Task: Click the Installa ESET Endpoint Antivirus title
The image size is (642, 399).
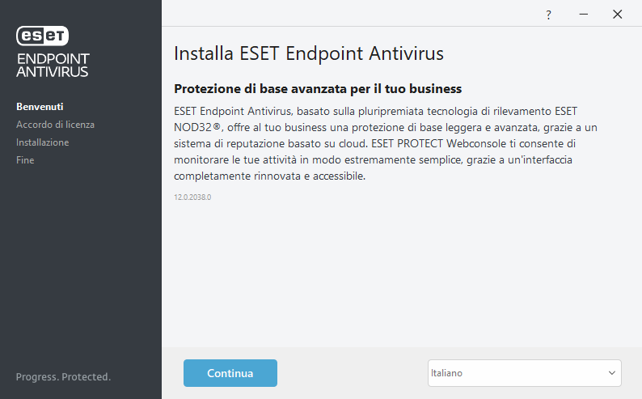Action: (309, 54)
